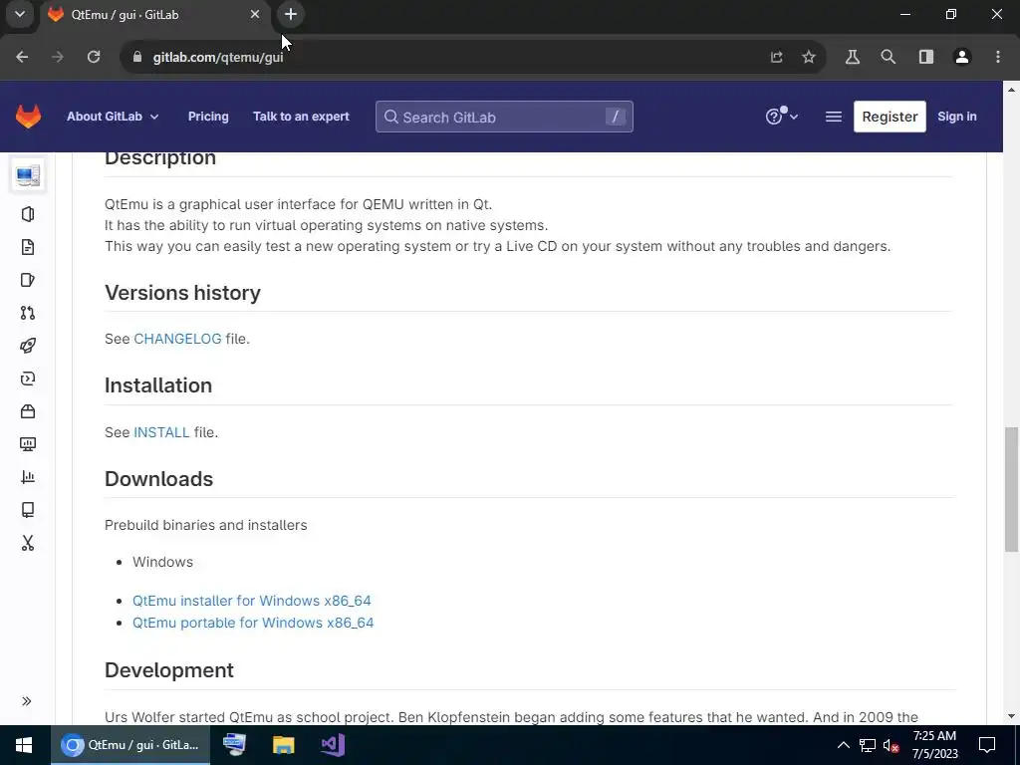Open Deployments icon in the sidebar
The image size is (1020, 765).
pyautogui.click(x=28, y=379)
